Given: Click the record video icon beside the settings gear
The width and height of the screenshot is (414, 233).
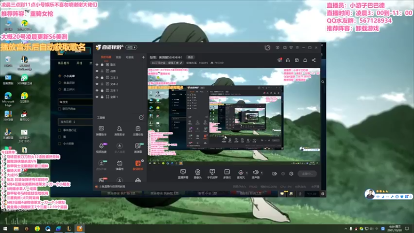Looking at the screenshot, I should [x=275, y=173].
